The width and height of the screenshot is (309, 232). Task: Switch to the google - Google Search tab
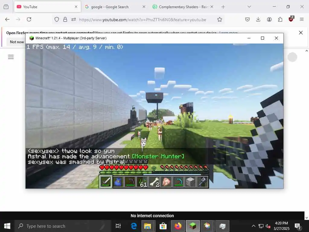[x=115, y=7]
